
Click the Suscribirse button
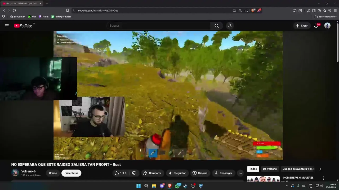72,173
